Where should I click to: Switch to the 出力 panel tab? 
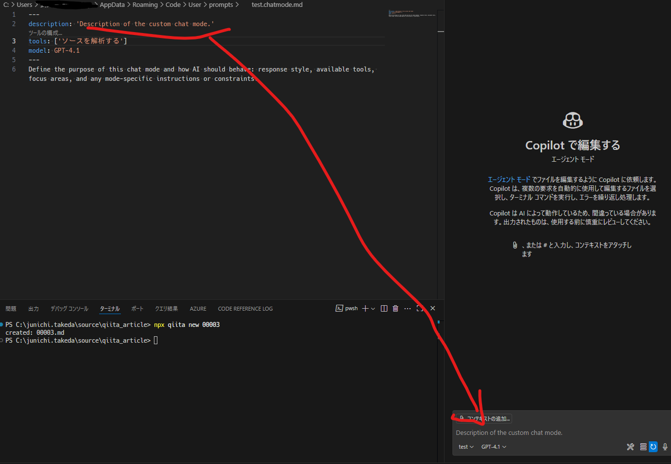click(x=34, y=309)
